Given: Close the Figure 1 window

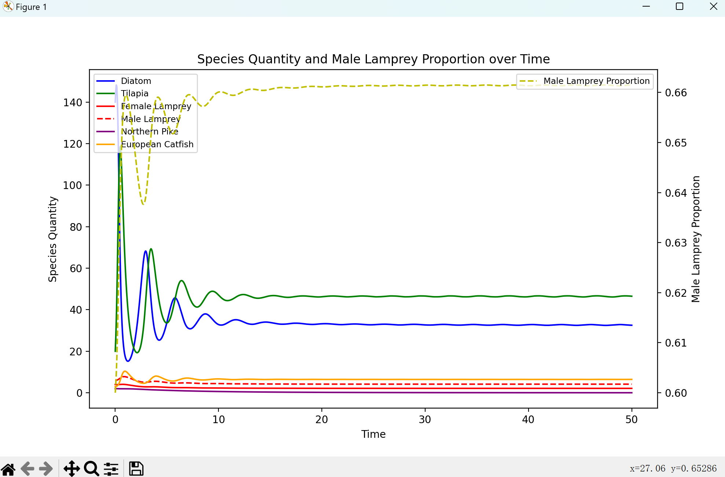Looking at the screenshot, I should tap(713, 7).
